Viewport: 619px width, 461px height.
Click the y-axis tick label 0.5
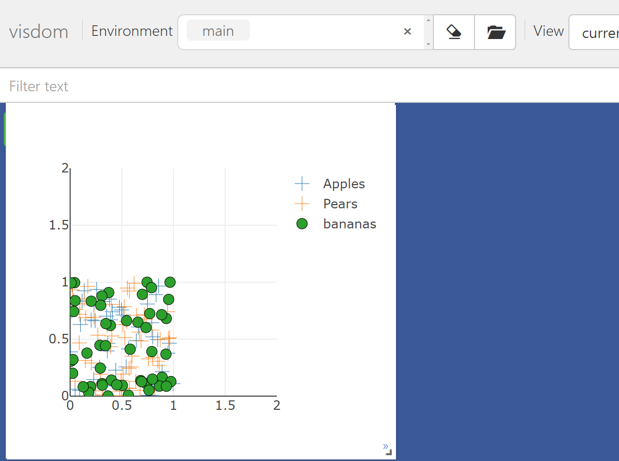tap(59, 339)
